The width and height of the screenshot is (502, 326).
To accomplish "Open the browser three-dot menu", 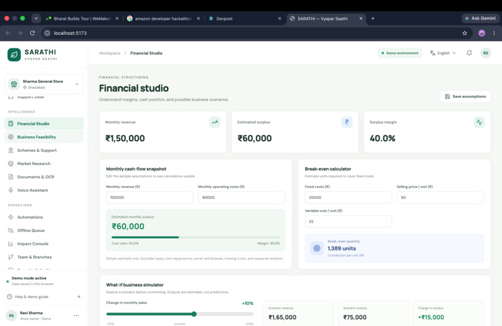I will point(495,33).
